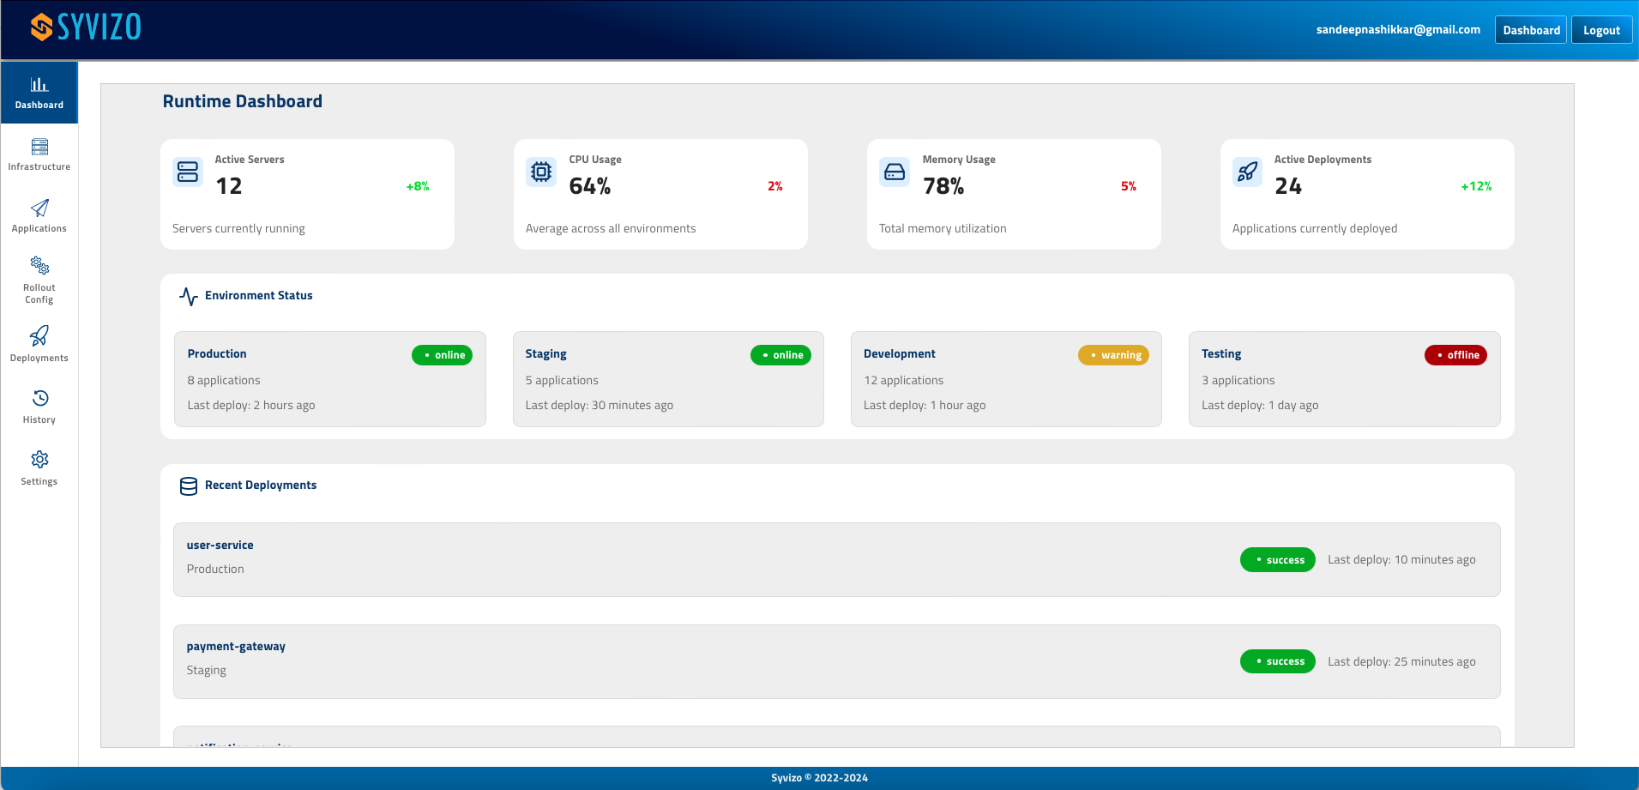The image size is (1639, 790).
Task: Click payment-gateway success badge
Action: pos(1277,661)
